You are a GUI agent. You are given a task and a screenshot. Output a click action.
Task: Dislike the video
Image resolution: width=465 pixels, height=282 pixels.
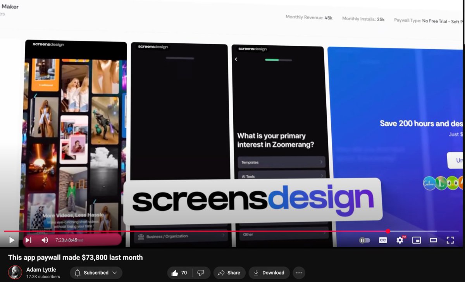(x=201, y=273)
